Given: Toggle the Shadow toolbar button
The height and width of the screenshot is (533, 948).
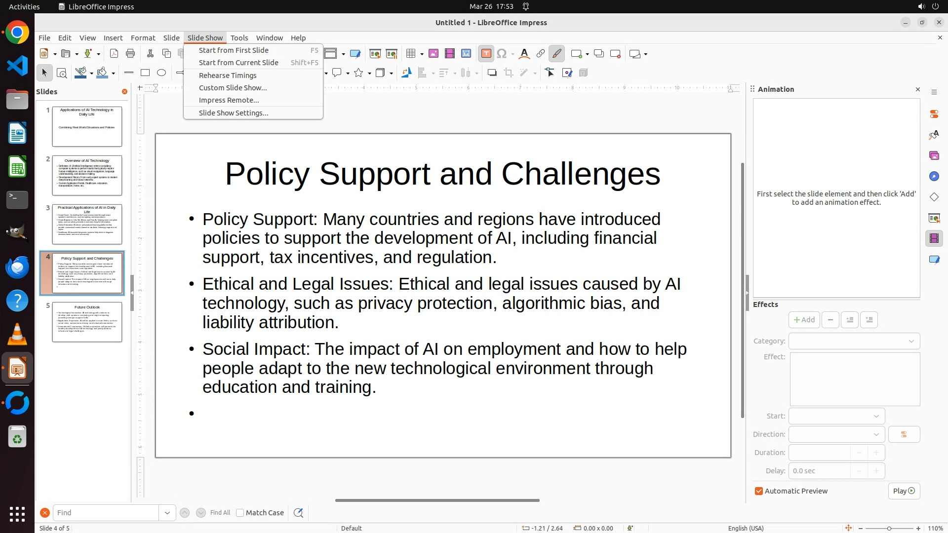Looking at the screenshot, I should click(492, 73).
